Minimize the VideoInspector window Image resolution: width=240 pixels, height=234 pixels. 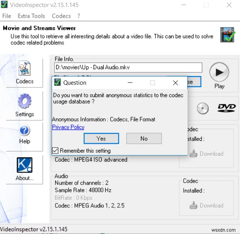(x=184, y=5)
